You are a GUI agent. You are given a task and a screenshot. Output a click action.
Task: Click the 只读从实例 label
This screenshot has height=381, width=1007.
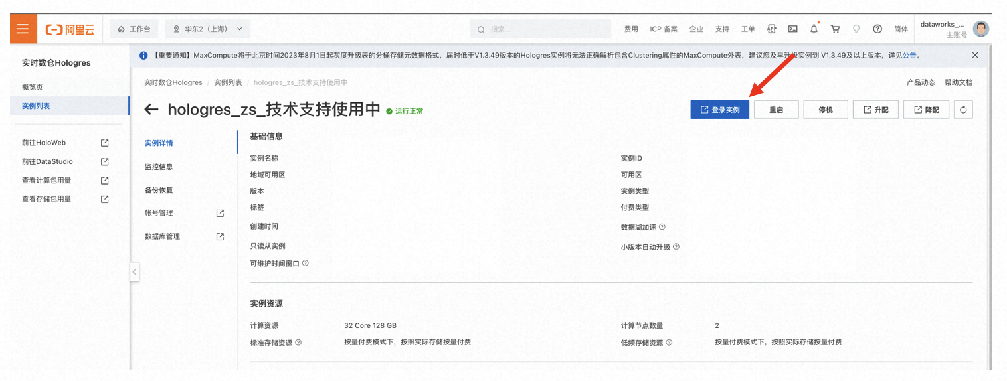(268, 246)
